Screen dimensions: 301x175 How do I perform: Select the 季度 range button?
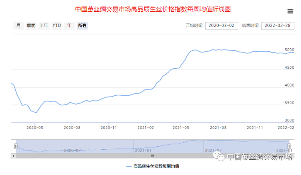30,26
